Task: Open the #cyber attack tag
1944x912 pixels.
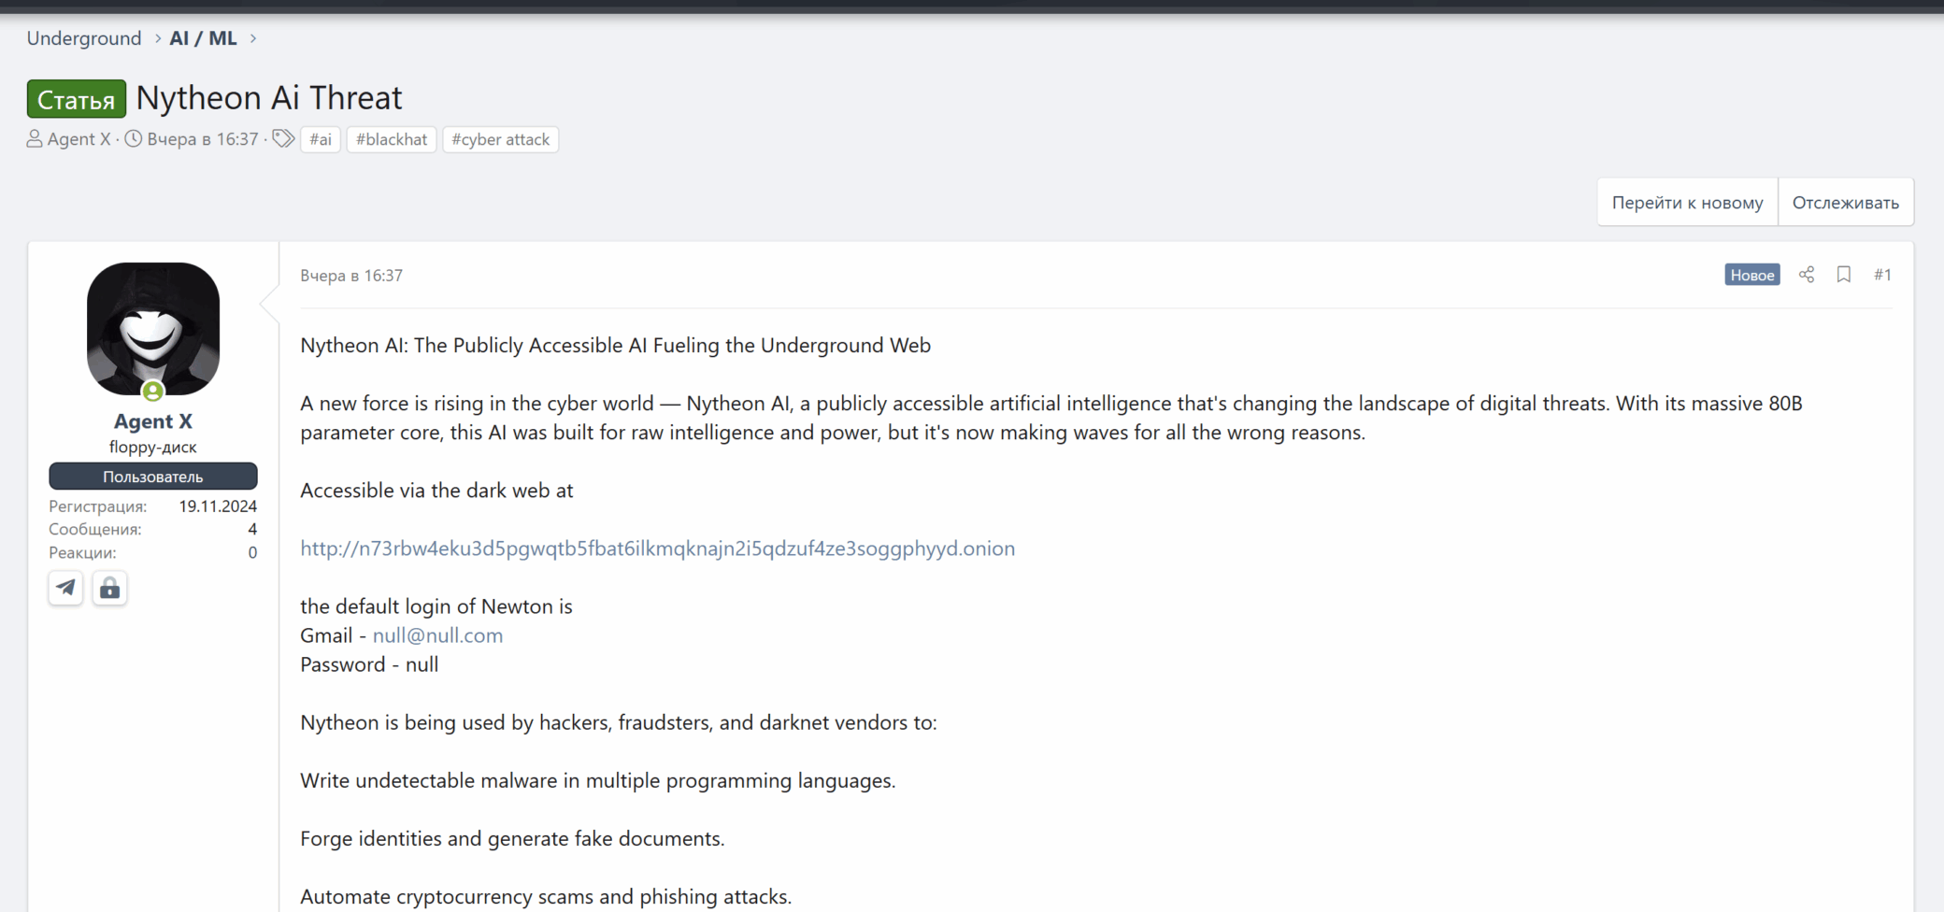Action: pos(500,139)
